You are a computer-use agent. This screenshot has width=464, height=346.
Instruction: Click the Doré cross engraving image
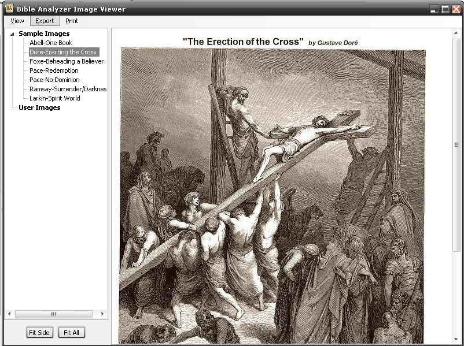point(272,196)
